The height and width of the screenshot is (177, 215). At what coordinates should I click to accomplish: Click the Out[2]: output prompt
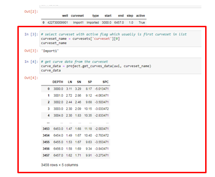(31, 11)
